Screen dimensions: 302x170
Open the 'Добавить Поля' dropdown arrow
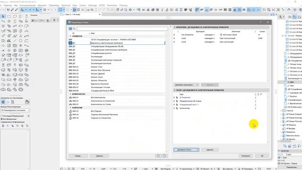click(197, 150)
